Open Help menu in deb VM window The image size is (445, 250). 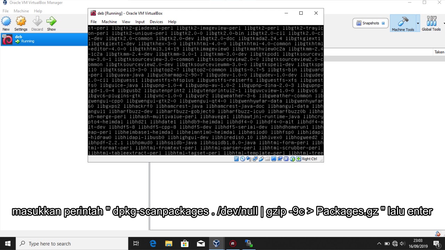(172, 22)
